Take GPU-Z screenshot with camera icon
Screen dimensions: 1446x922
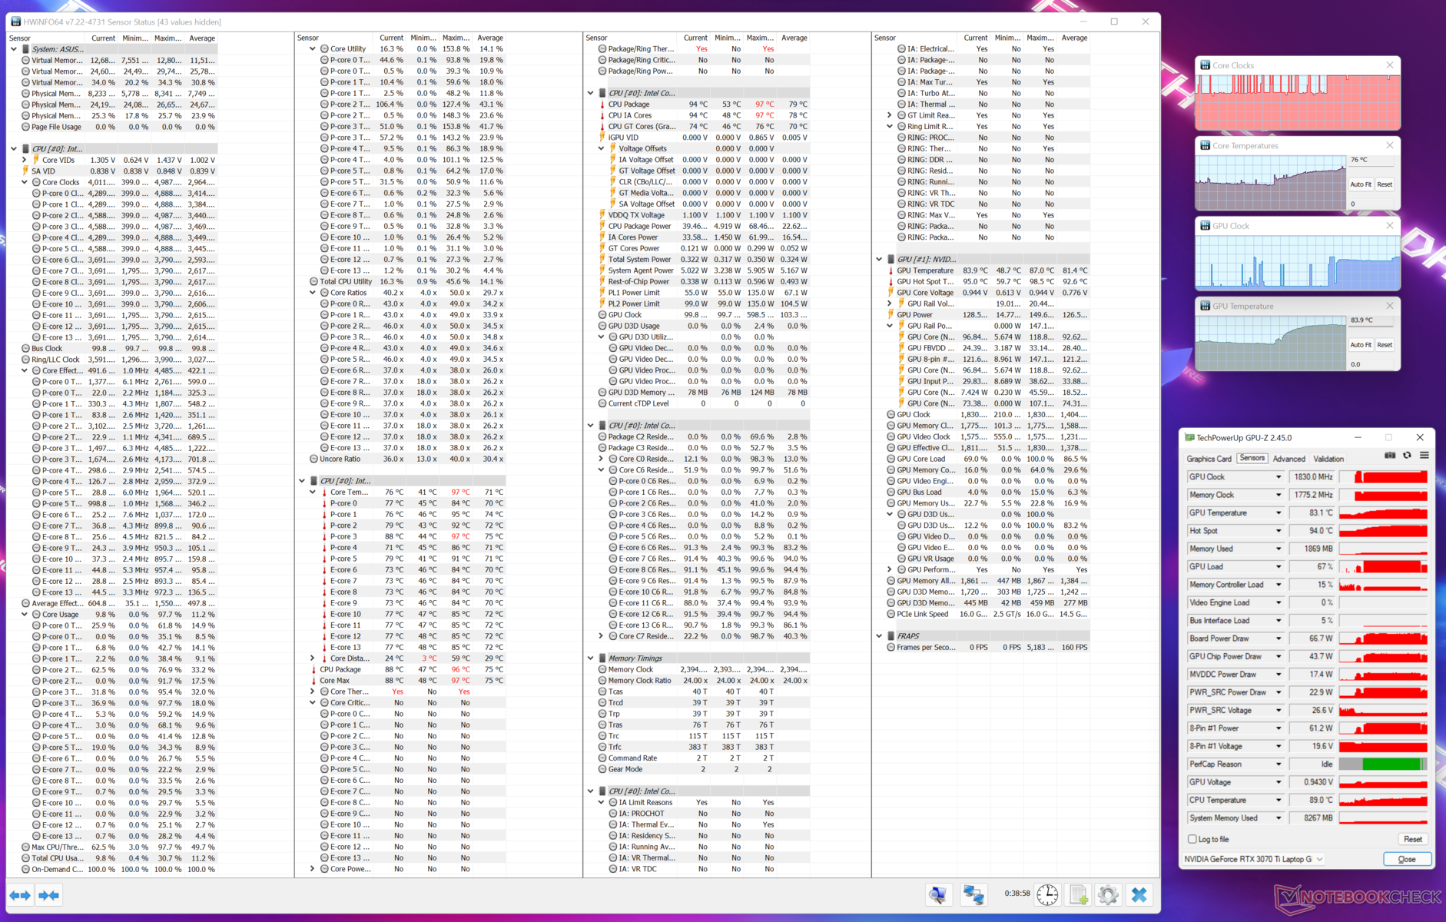pos(1390,456)
